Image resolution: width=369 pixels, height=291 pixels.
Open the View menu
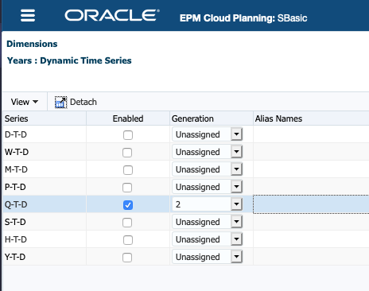click(x=25, y=102)
